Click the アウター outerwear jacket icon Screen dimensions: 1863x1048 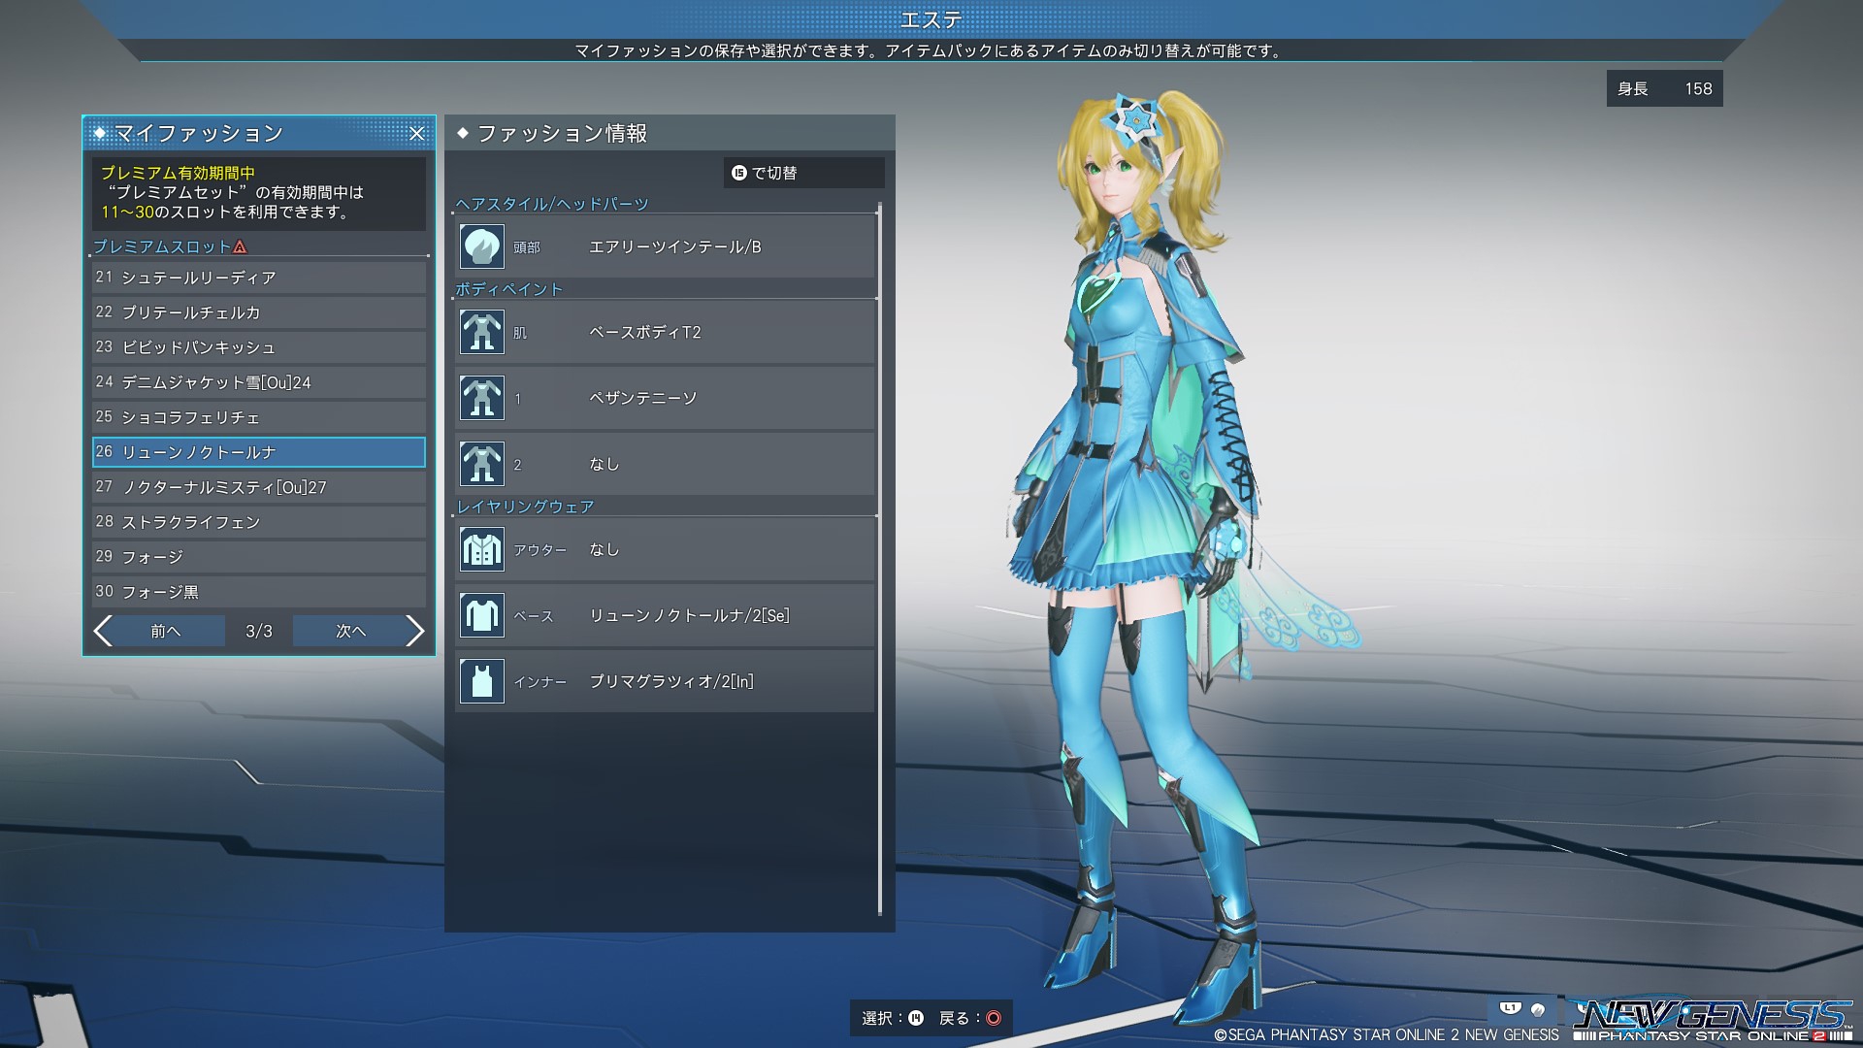(481, 549)
